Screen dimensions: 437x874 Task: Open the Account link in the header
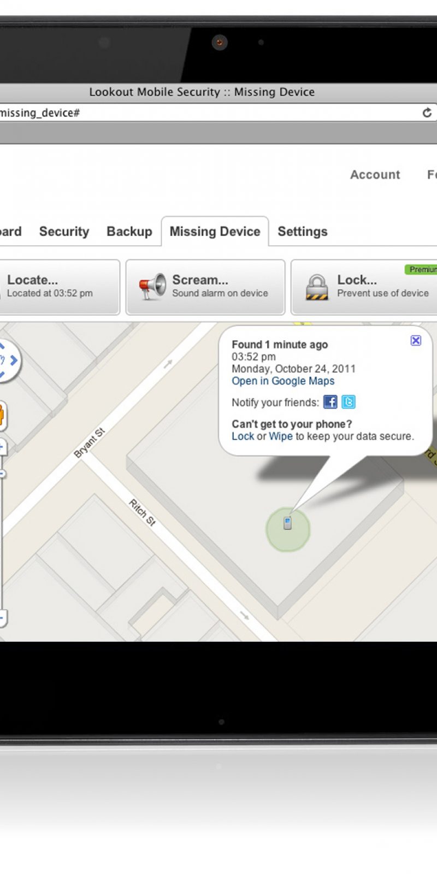coord(375,175)
